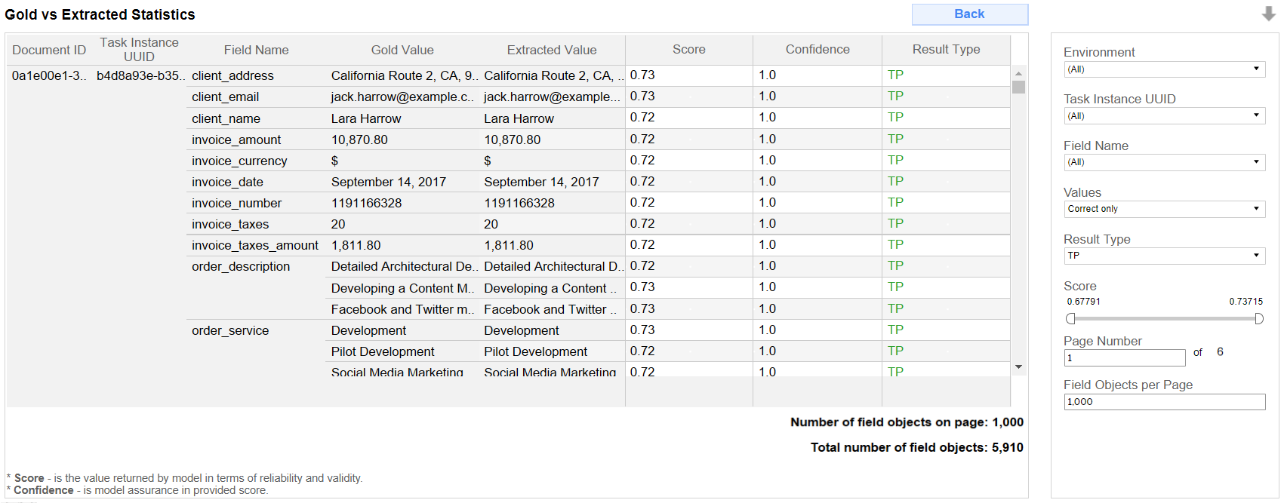Viewport: 1284px width, 503px height.
Task: Click the client_email field name cell
Action: pyautogui.click(x=226, y=97)
